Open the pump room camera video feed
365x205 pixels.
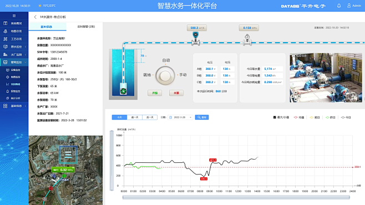pos(326,78)
